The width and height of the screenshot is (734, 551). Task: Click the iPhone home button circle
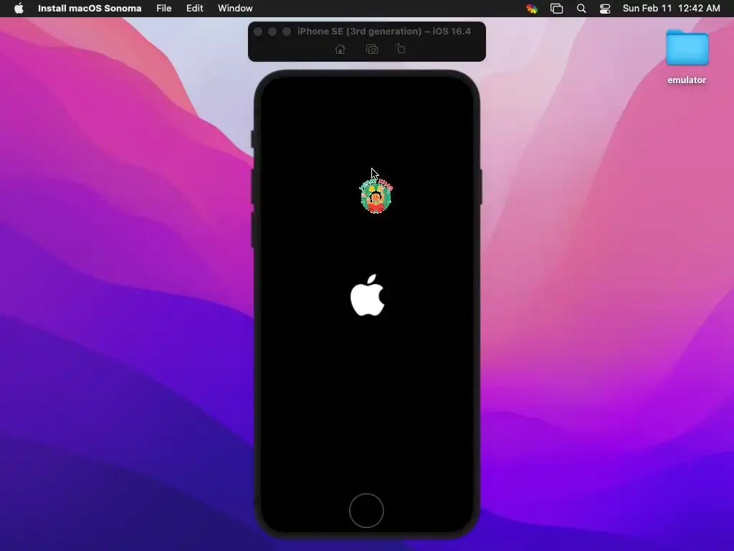coord(366,510)
